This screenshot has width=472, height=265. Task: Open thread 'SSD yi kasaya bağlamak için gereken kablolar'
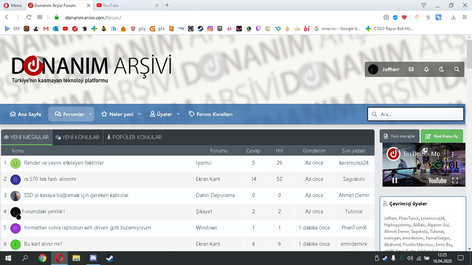[x=76, y=195]
